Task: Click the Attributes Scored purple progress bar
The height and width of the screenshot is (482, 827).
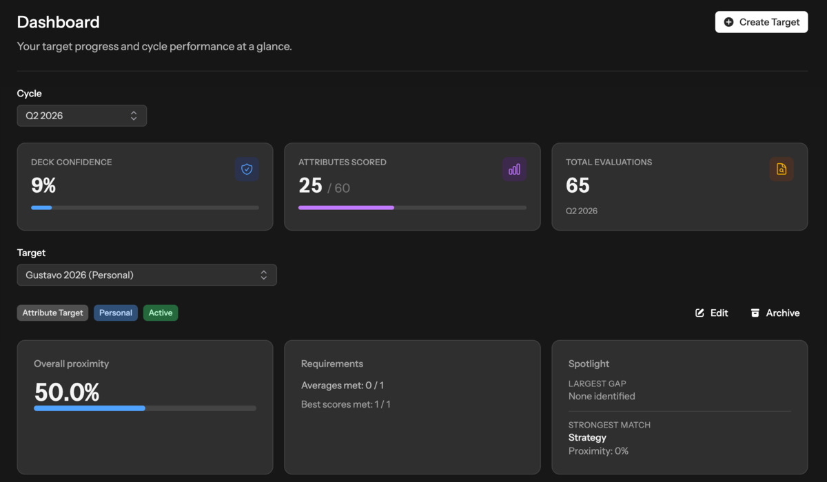Action: click(x=412, y=207)
